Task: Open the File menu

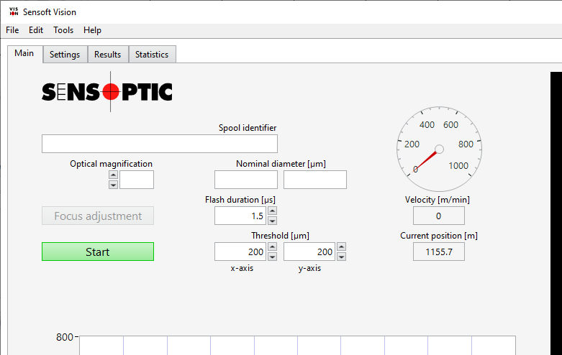Action: [12, 30]
